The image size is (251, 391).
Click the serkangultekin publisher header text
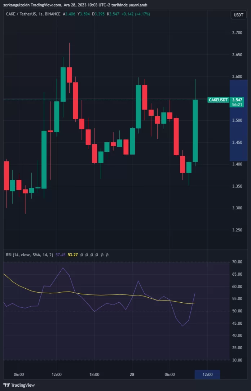click(75, 5)
